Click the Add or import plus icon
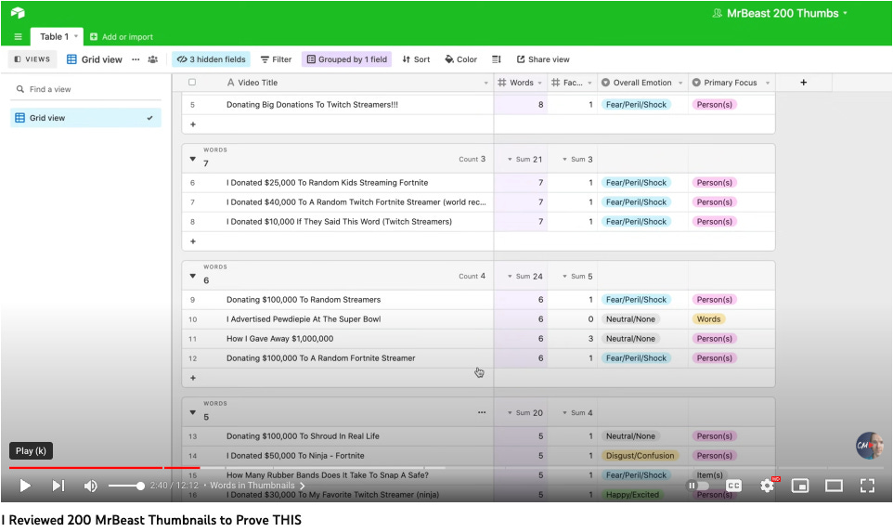 coord(94,37)
